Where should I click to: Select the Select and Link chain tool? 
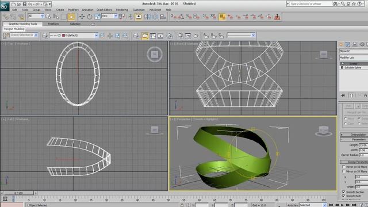coord(6,17)
